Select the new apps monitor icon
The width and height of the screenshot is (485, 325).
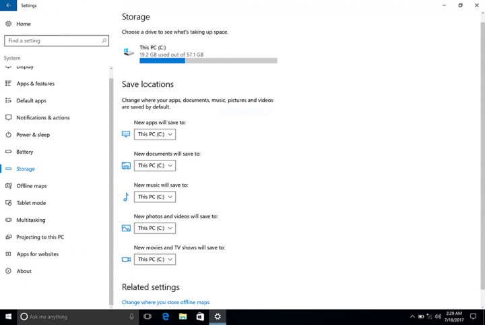coord(126,134)
